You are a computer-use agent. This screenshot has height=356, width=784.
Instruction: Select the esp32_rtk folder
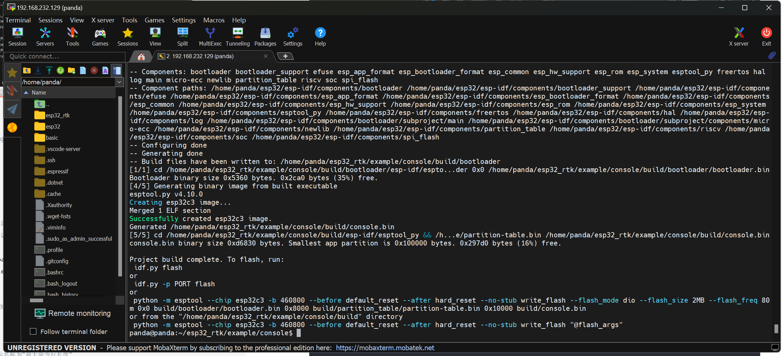click(x=52, y=115)
